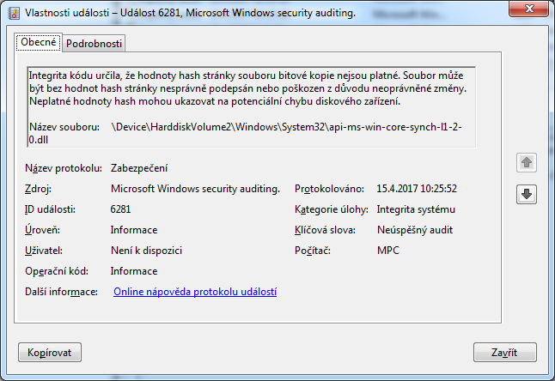
Task: Click the Zdroj value Microsoft Windows security auditing
Action: tap(195, 189)
